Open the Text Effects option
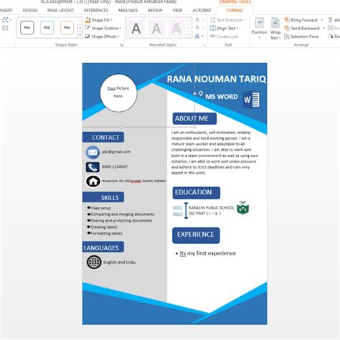 coord(199,37)
